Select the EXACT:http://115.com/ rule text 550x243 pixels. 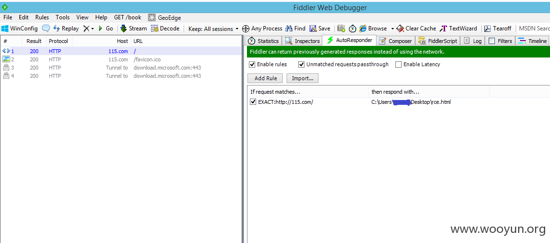point(286,102)
